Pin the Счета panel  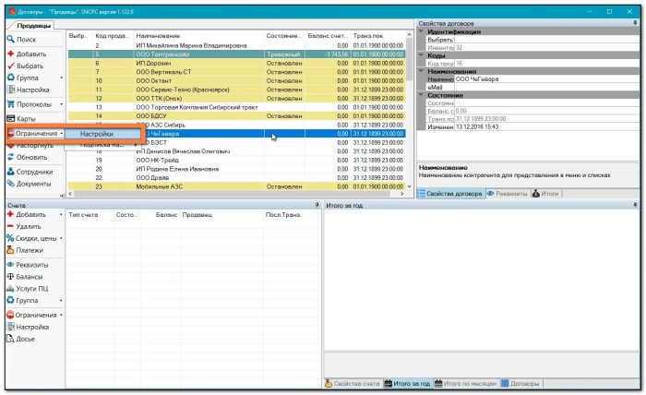(317, 205)
